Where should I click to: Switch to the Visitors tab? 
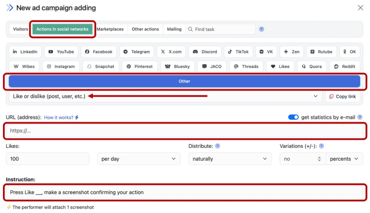(20, 29)
